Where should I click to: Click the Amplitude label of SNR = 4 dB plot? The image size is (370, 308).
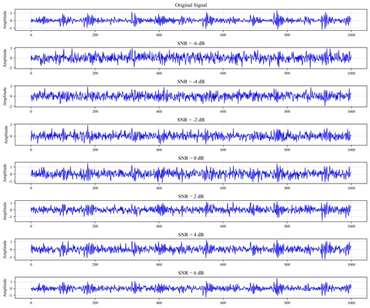pyautogui.click(x=5, y=250)
